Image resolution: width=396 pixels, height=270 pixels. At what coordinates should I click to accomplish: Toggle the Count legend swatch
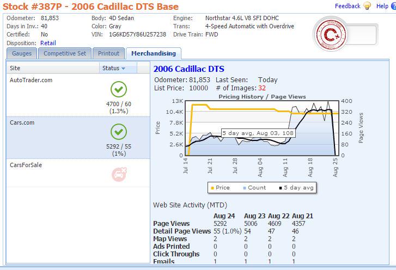[x=244, y=188]
